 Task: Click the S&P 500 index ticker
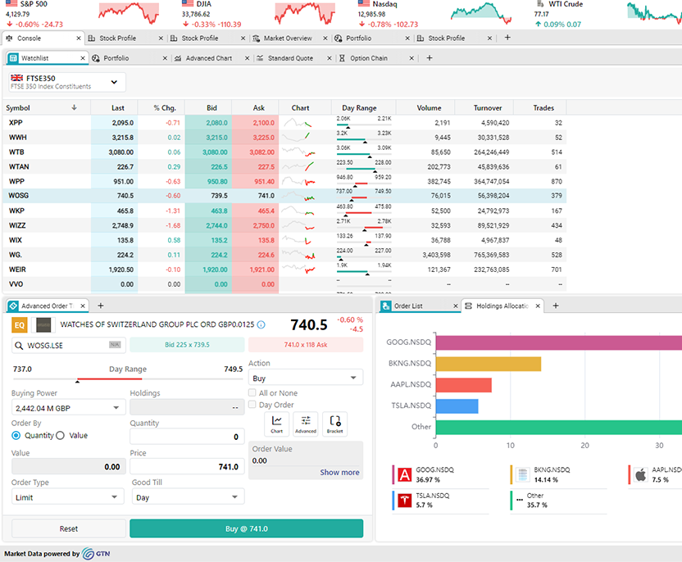pyautogui.click(x=83, y=14)
